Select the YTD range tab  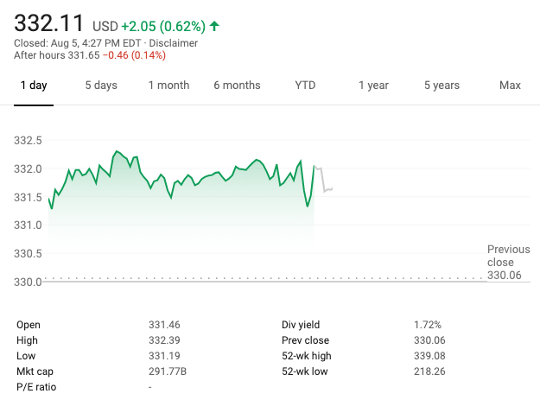tap(305, 86)
